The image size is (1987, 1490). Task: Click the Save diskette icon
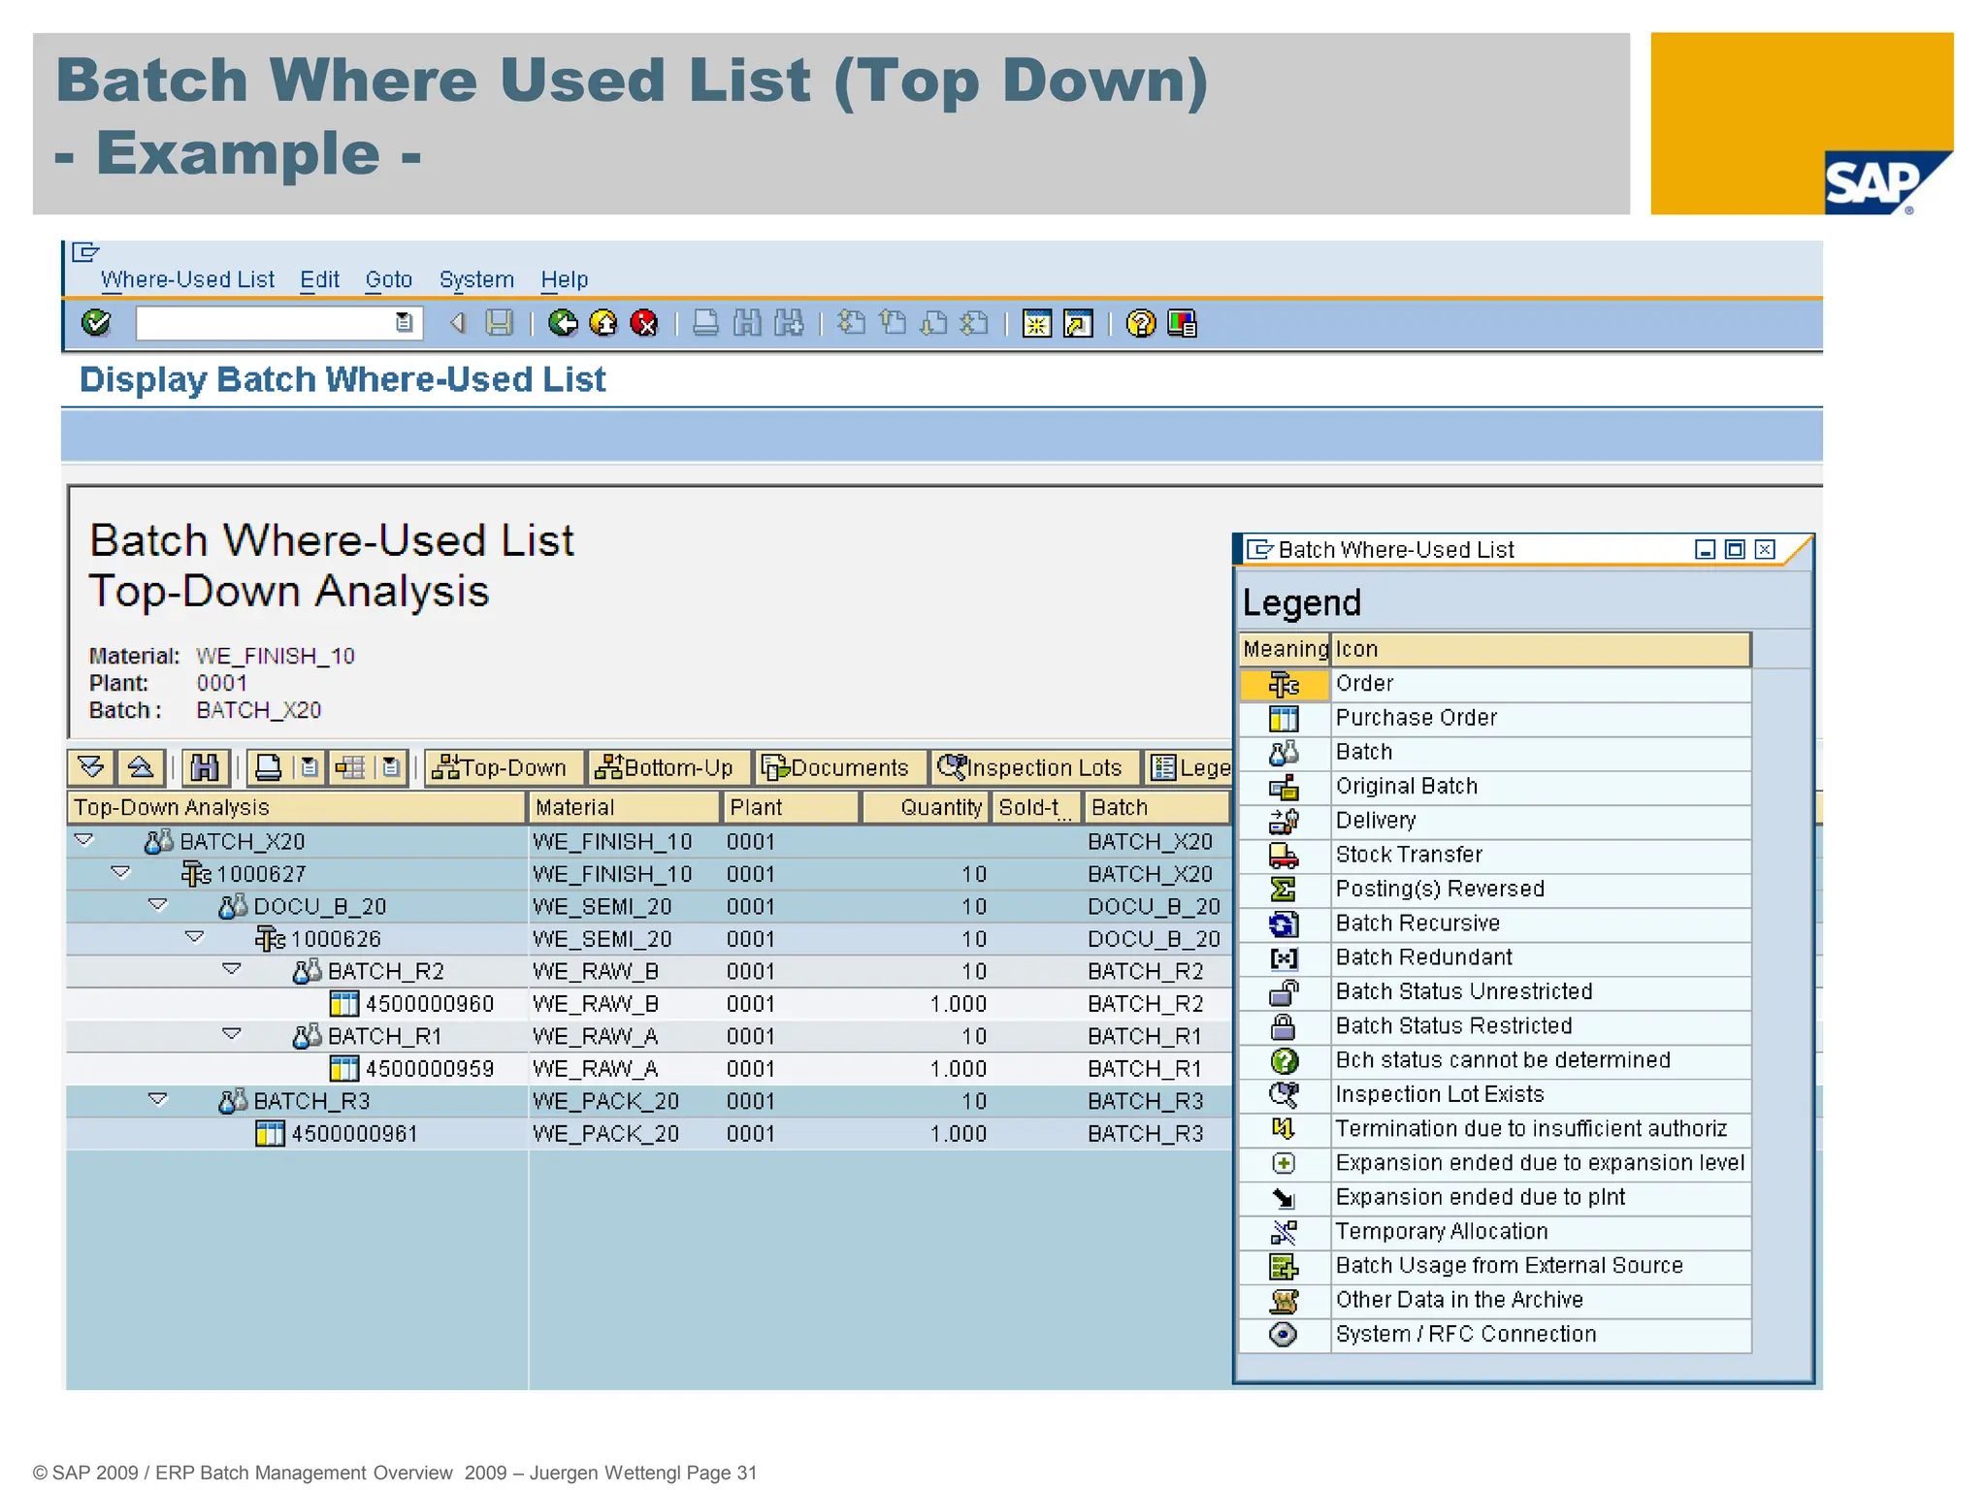tap(499, 322)
